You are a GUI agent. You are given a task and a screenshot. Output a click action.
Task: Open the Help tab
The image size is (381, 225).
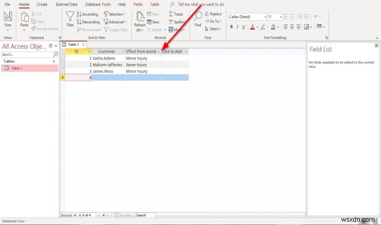coord(122,4)
